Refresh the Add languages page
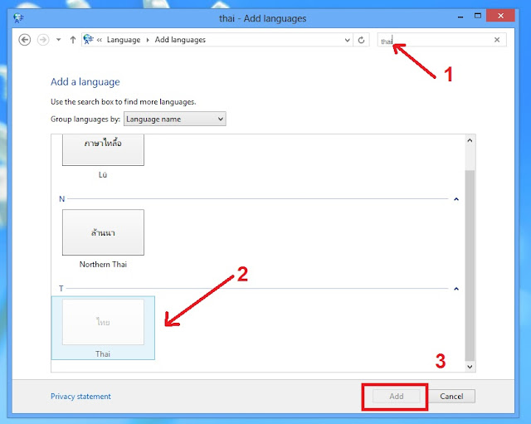Viewport: 531px width, 424px height. (x=362, y=40)
